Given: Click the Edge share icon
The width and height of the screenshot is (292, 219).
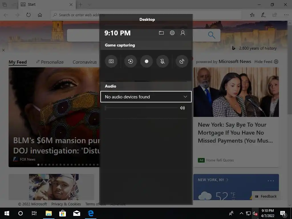Looking at the screenshot, I should [x=275, y=15].
